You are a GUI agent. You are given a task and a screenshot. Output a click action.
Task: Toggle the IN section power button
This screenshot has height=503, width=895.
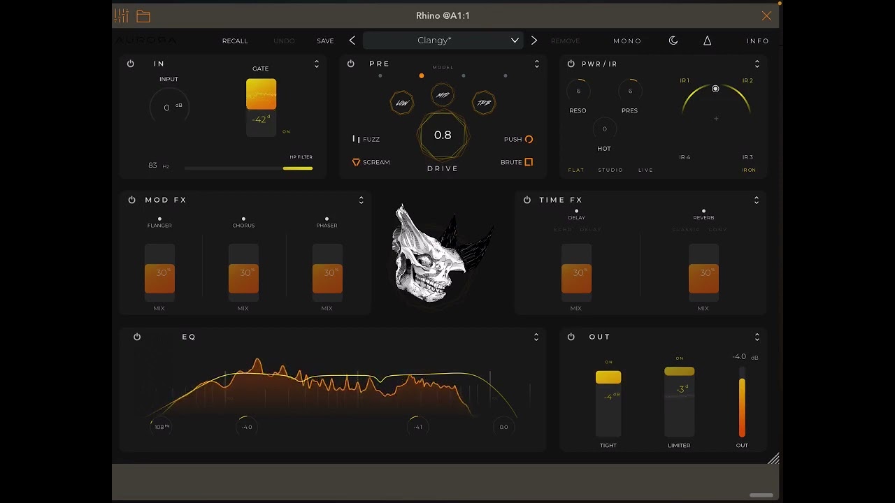tap(131, 64)
